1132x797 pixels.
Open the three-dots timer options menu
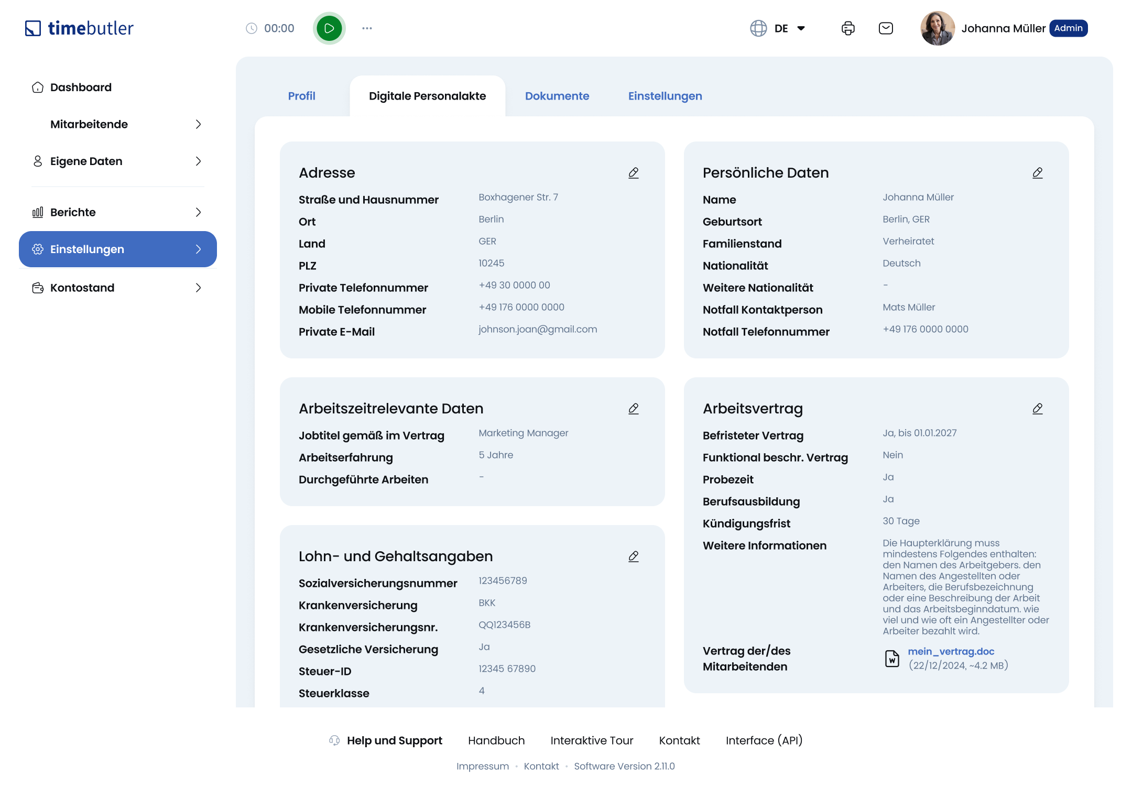pos(367,28)
